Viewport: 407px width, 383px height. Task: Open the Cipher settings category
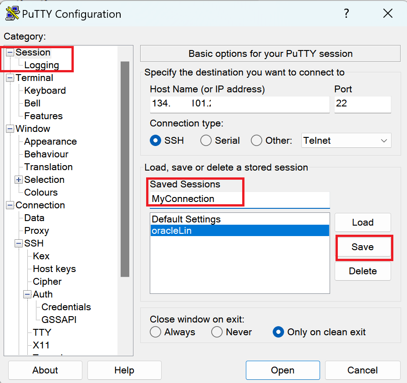[47, 282]
